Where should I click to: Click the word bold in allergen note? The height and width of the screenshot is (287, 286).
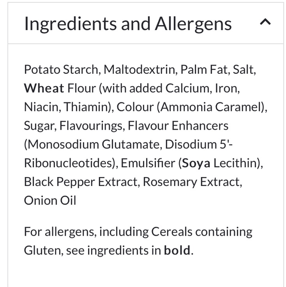177,250
